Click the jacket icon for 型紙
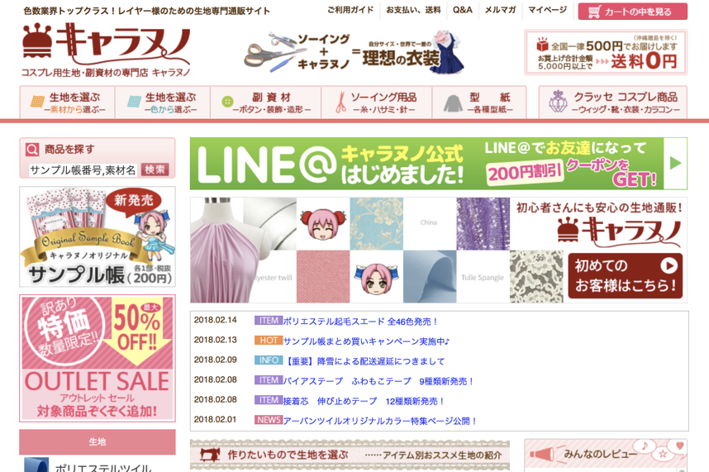This screenshot has width=709, height=472. coord(453,103)
